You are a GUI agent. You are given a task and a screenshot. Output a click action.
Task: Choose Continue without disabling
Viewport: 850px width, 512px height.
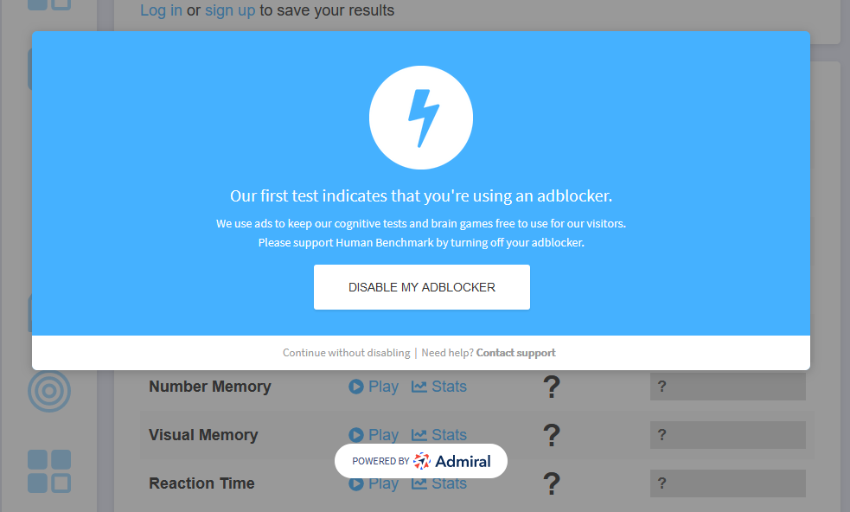[346, 352]
